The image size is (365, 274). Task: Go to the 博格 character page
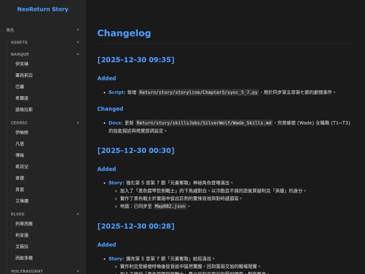tap(20, 155)
